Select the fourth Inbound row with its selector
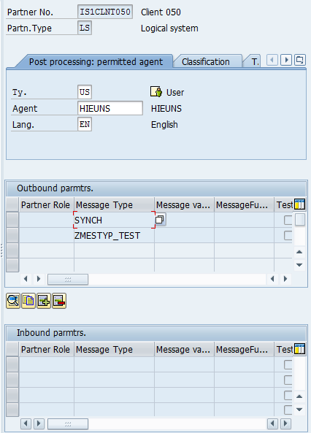 (12, 409)
